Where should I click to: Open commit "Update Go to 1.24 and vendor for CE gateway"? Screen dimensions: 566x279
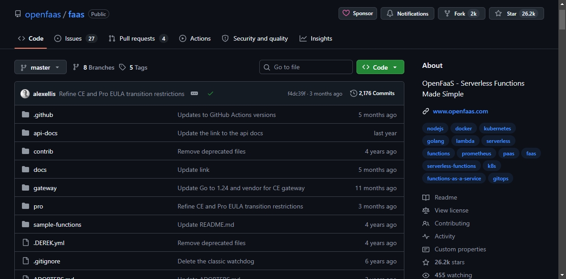click(241, 188)
